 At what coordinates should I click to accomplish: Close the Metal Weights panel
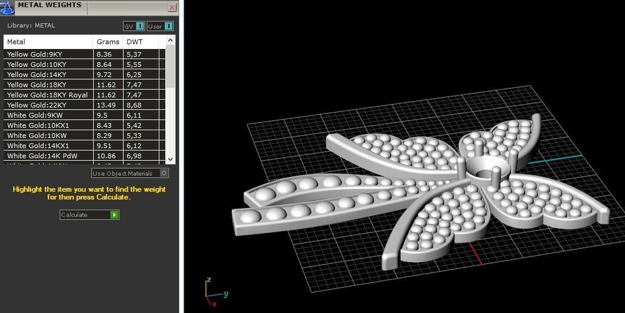click(x=172, y=7)
